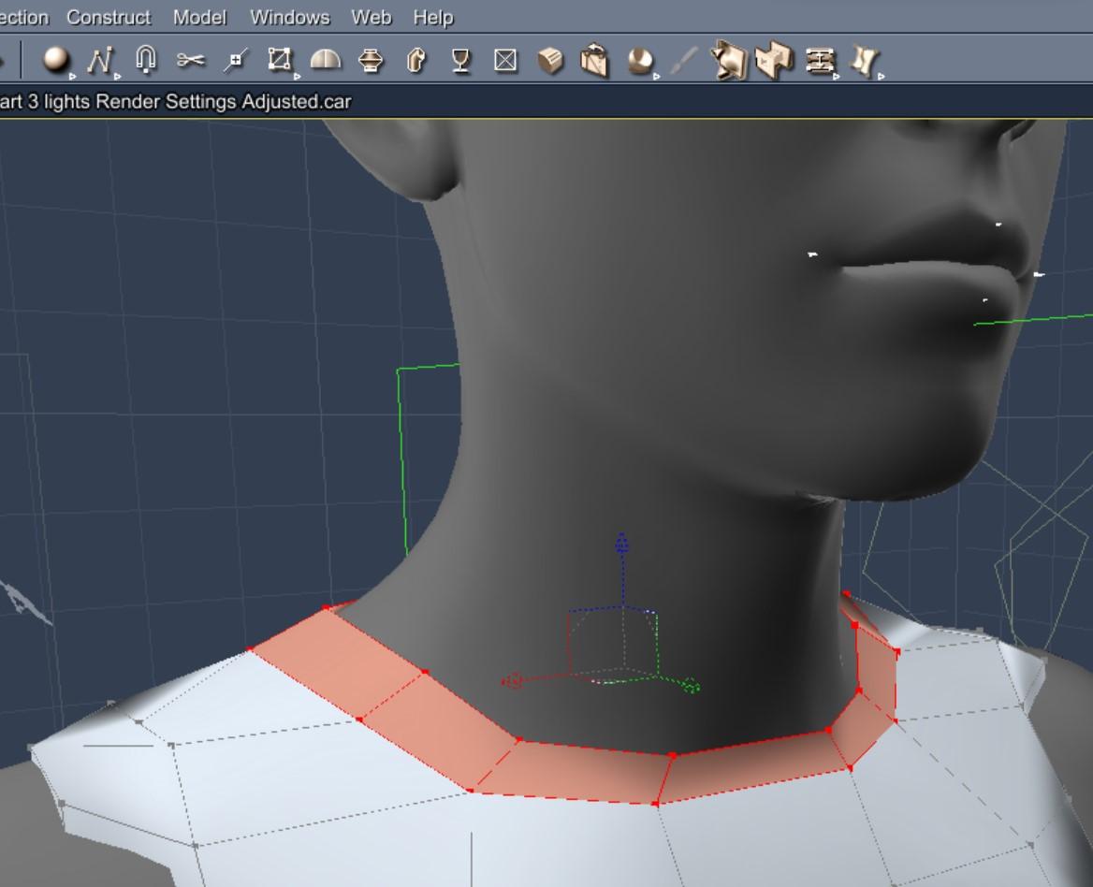The width and height of the screenshot is (1093, 887).
Task: Select the ladder-like bridge tool icon
Action: [x=820, y=62]
